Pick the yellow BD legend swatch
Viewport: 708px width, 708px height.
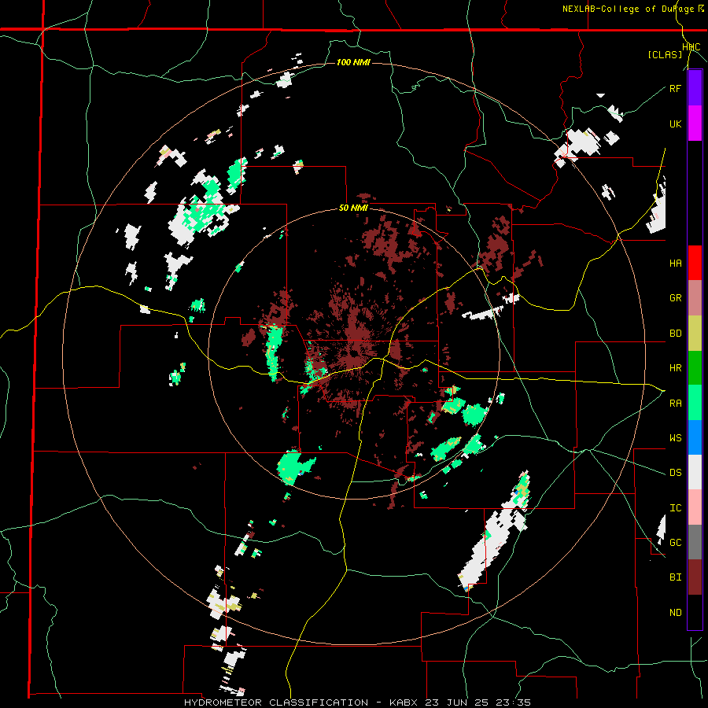click(x=695, y=334)
